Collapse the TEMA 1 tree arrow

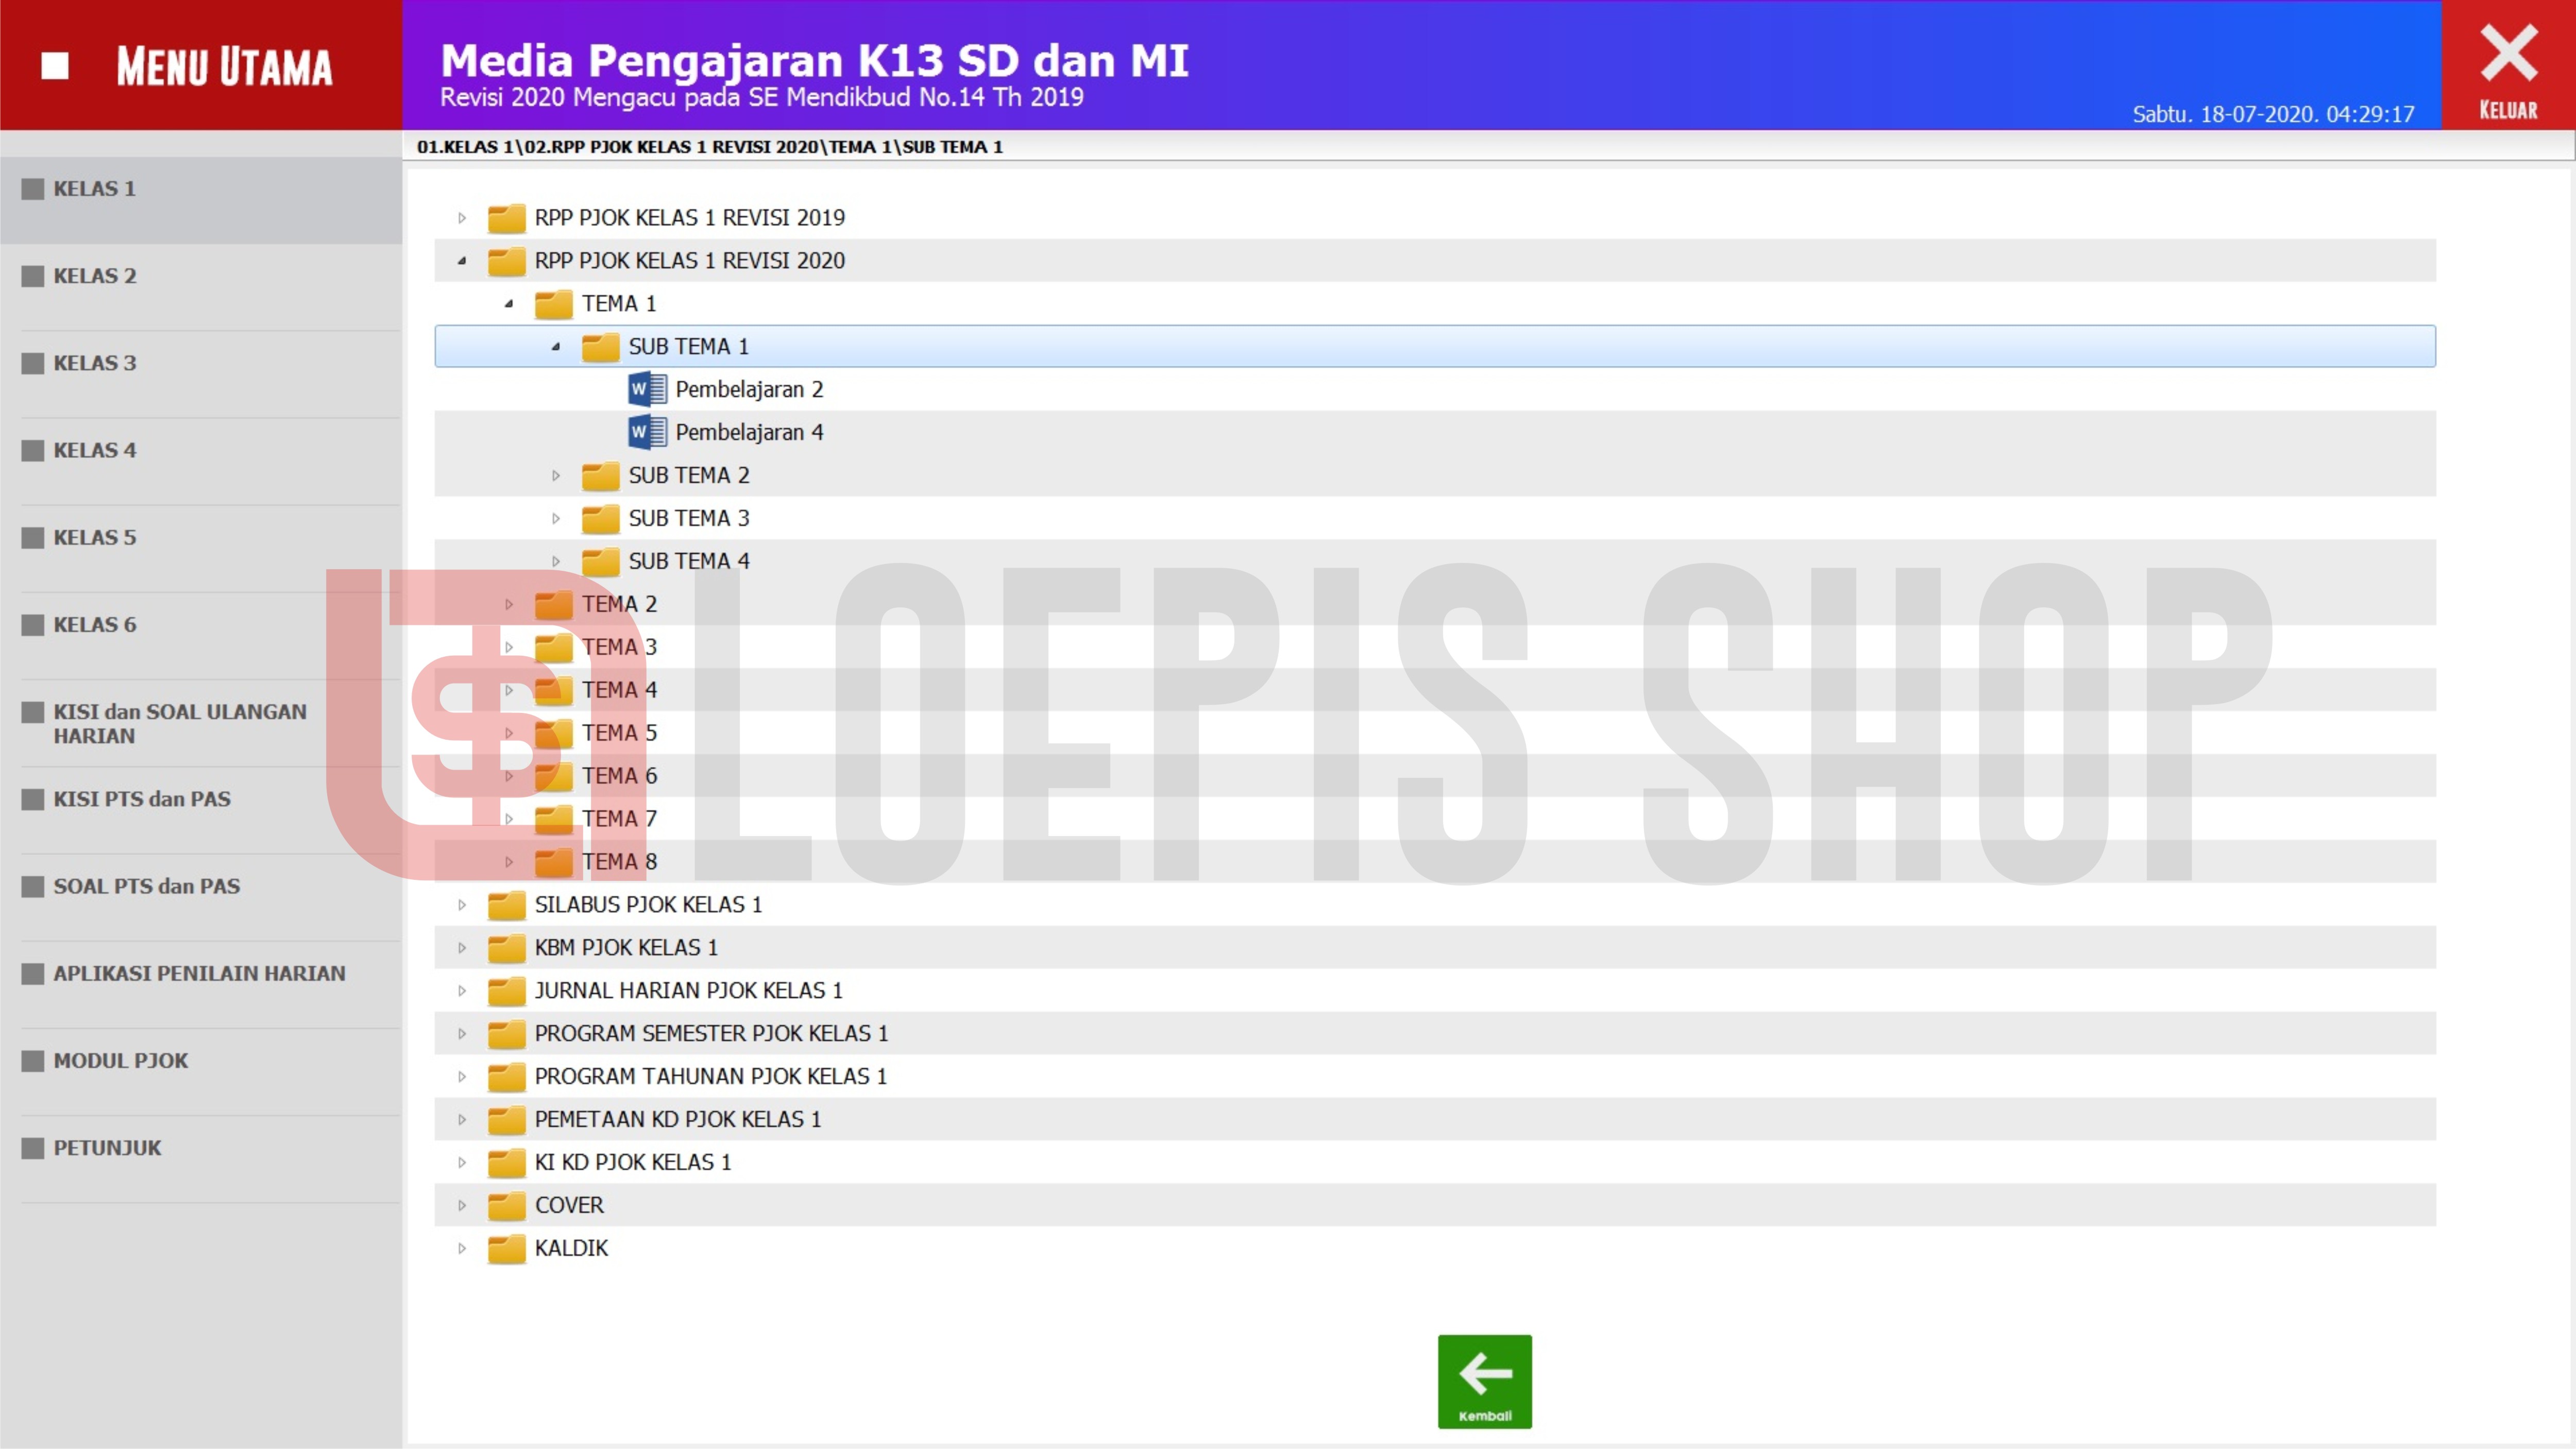[x=509, y=304]
